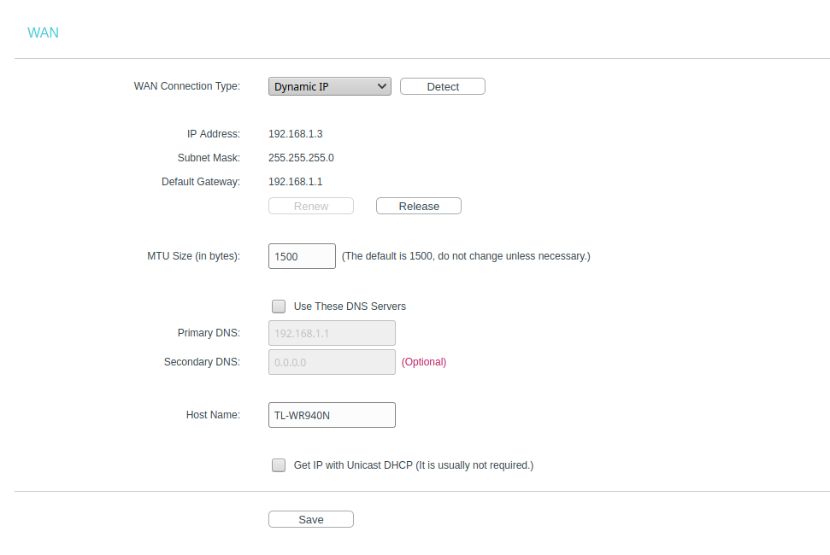Click the Default Gateway label
The image size is (830, 555).
point(201,182)
